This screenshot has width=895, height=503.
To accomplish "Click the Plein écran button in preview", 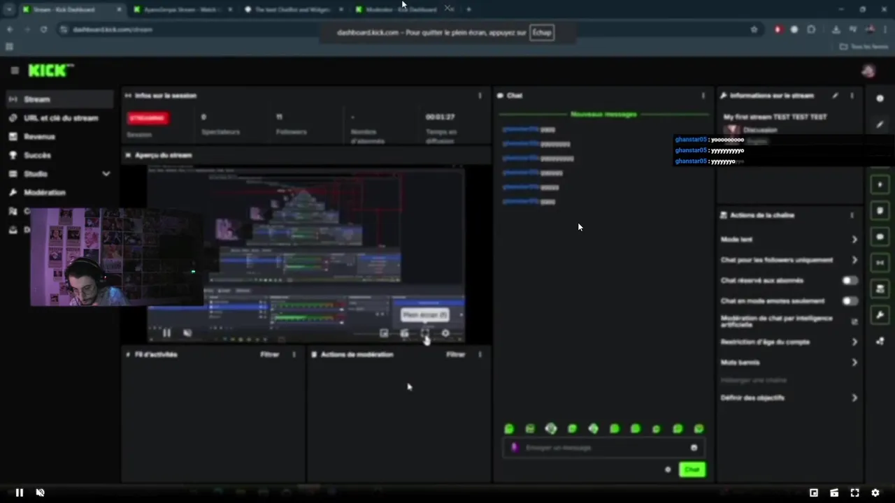I will pyautogui.click(x=425, y=333).
